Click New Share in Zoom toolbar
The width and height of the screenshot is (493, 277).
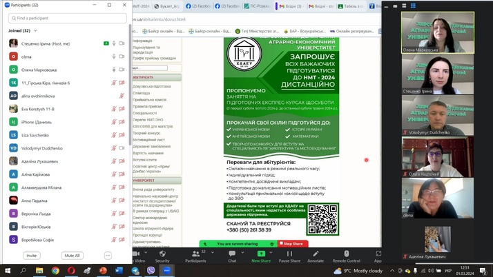click(x=261, y=256)
